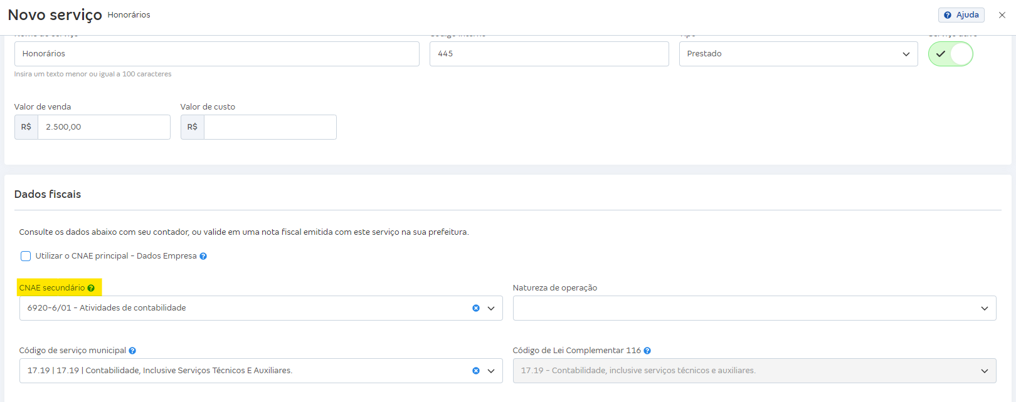The image size is (1016, 402).
Task: Expand the Código de serviço municipal dropdown arrow
Action: [x=491, y=371]
